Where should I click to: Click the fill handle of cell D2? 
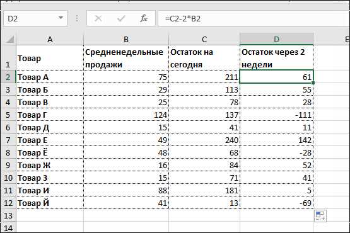coord(313,83)
